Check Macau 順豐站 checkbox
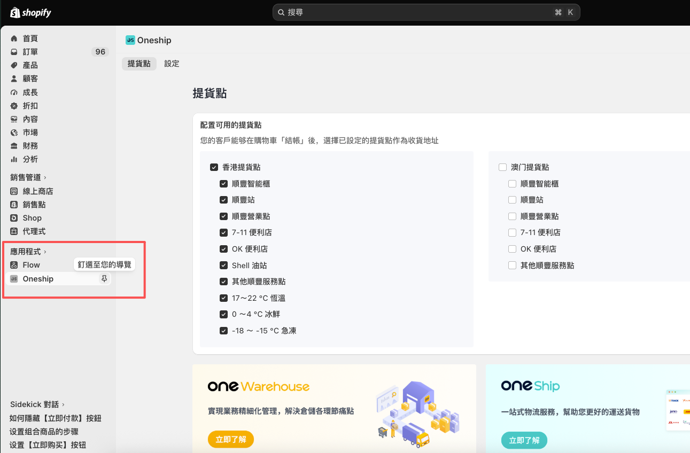Screen dimensions: 690x453 point(512,200)
